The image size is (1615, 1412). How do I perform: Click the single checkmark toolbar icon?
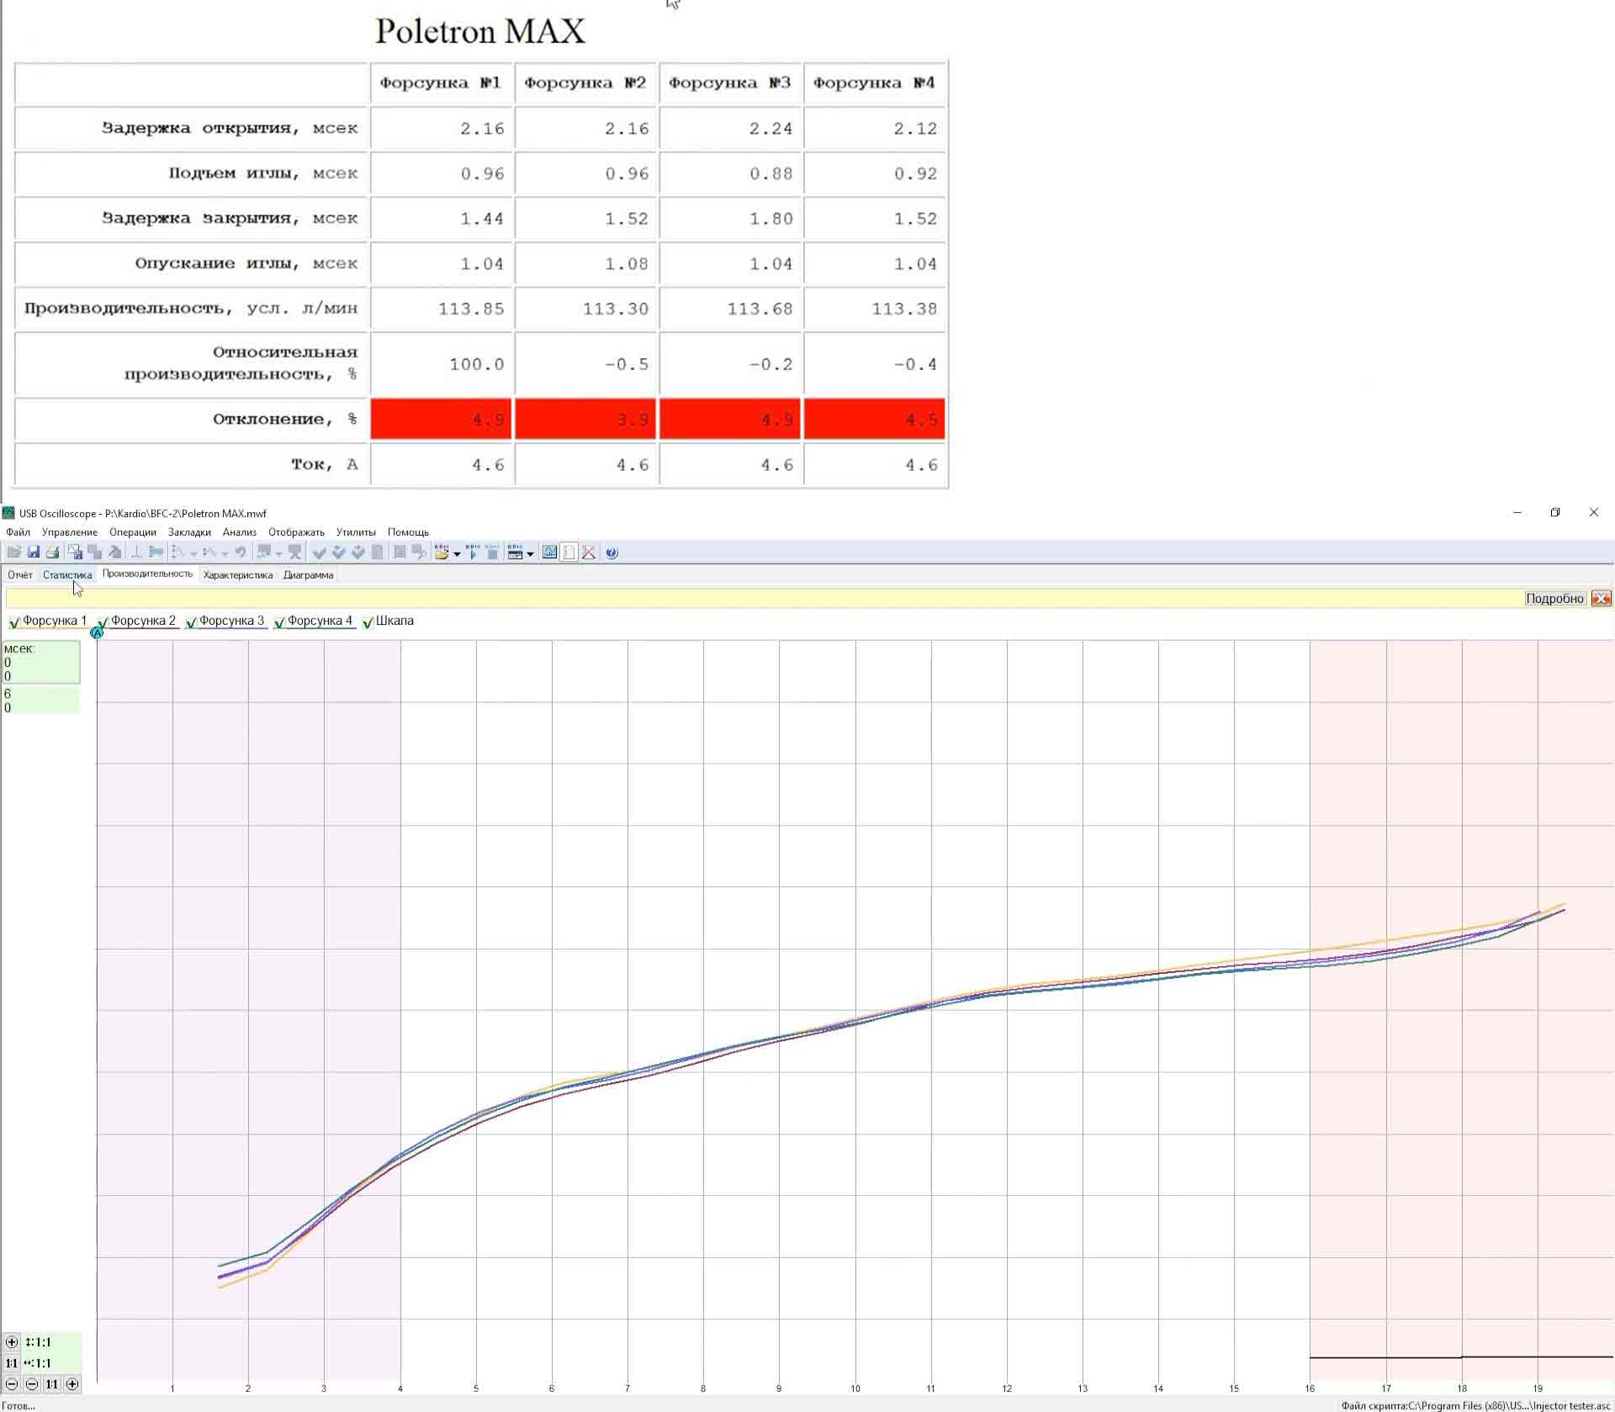[319, 553]
